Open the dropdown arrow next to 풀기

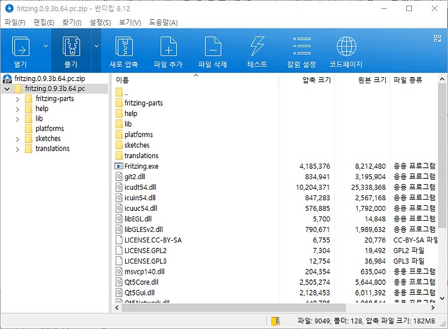96,46
